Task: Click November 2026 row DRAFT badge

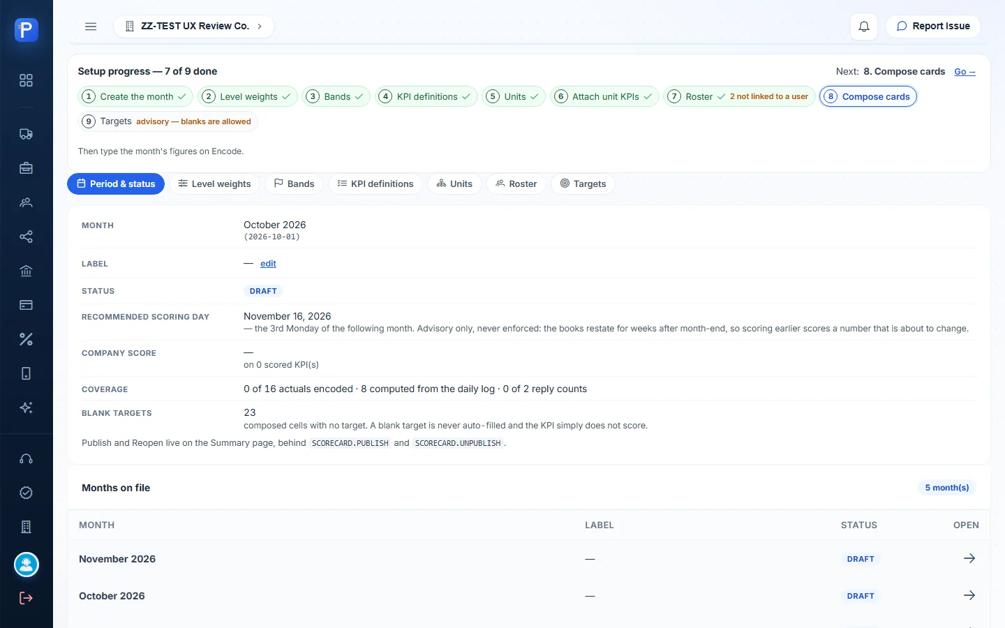Action: pyautogui.click(x=861, y=559)
